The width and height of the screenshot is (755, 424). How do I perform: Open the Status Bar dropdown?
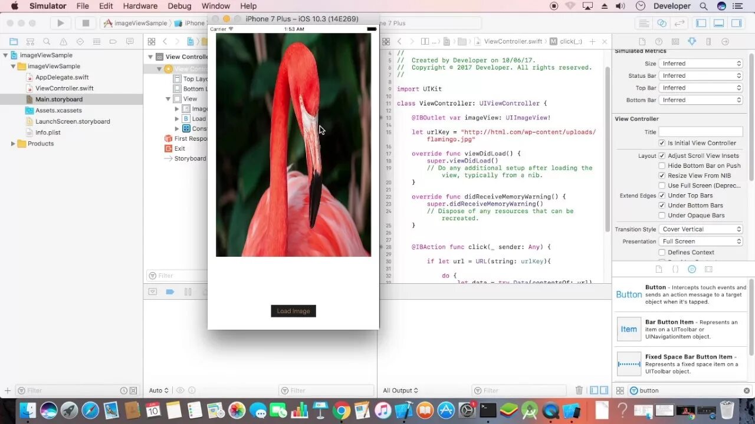(701, 76)
